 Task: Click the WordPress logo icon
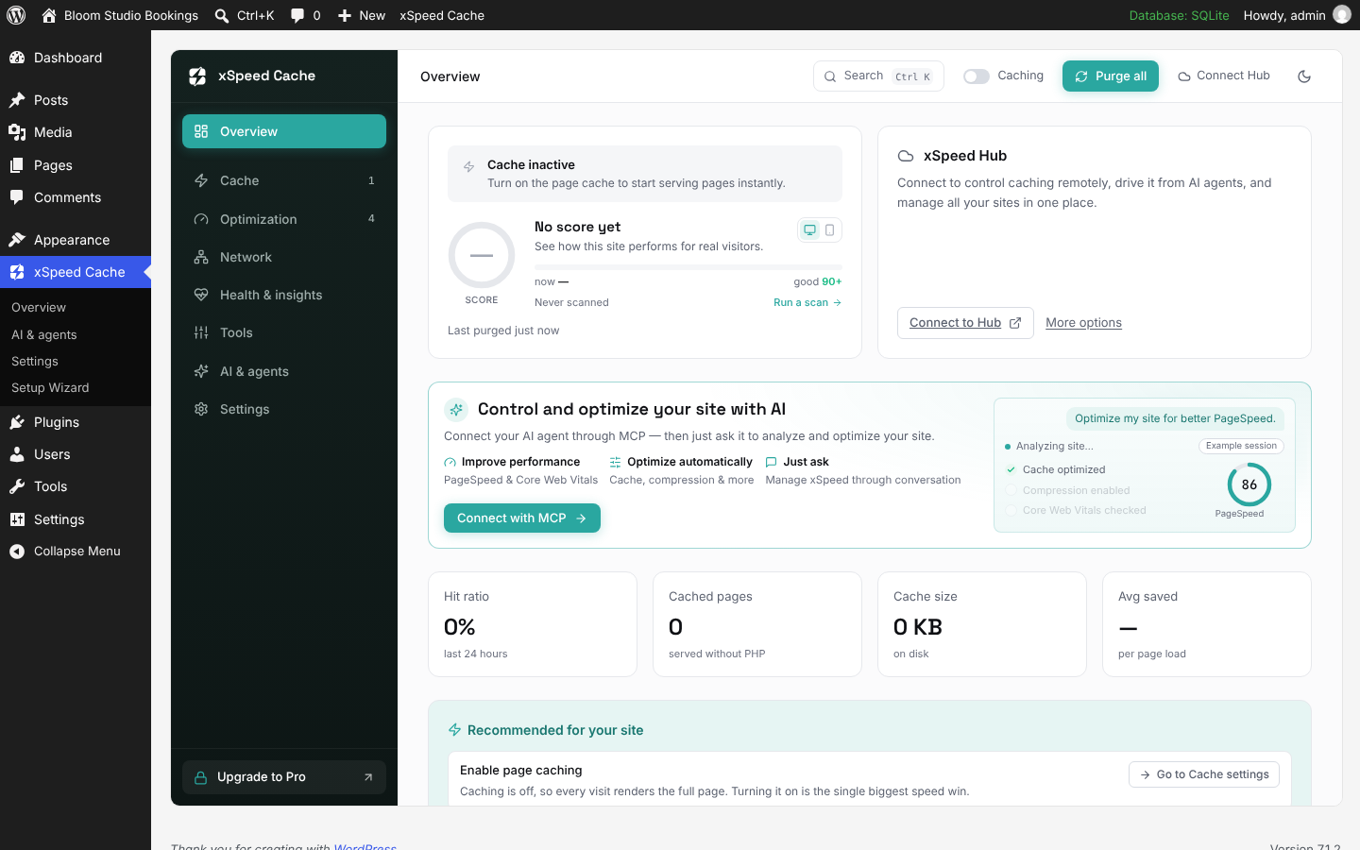pyautogui.click(x=16, y=15)
